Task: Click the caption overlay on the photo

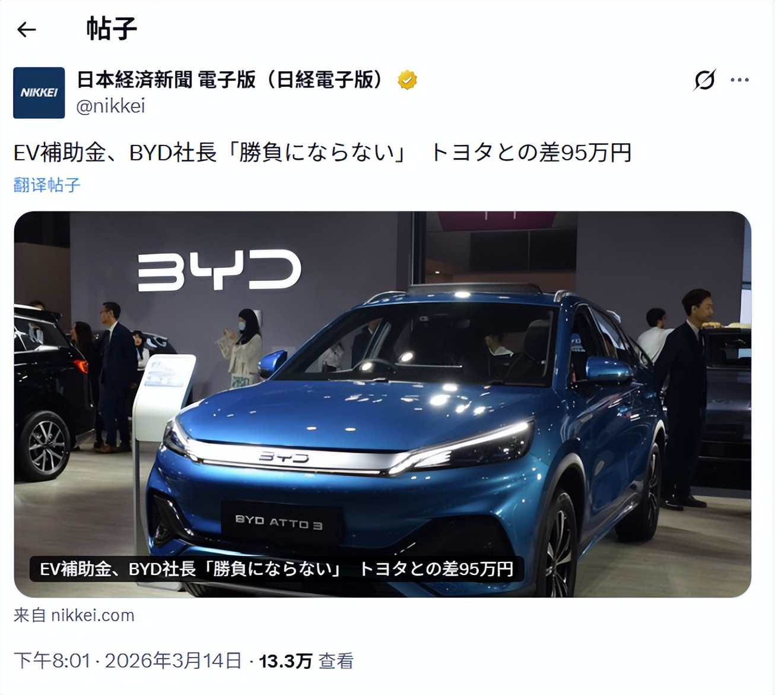Action: [277, 568]
